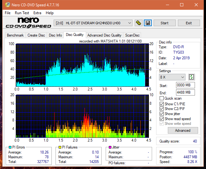Click the End position 4488 MB field
This screenshot has width=206, height=169.
[185, 92]
